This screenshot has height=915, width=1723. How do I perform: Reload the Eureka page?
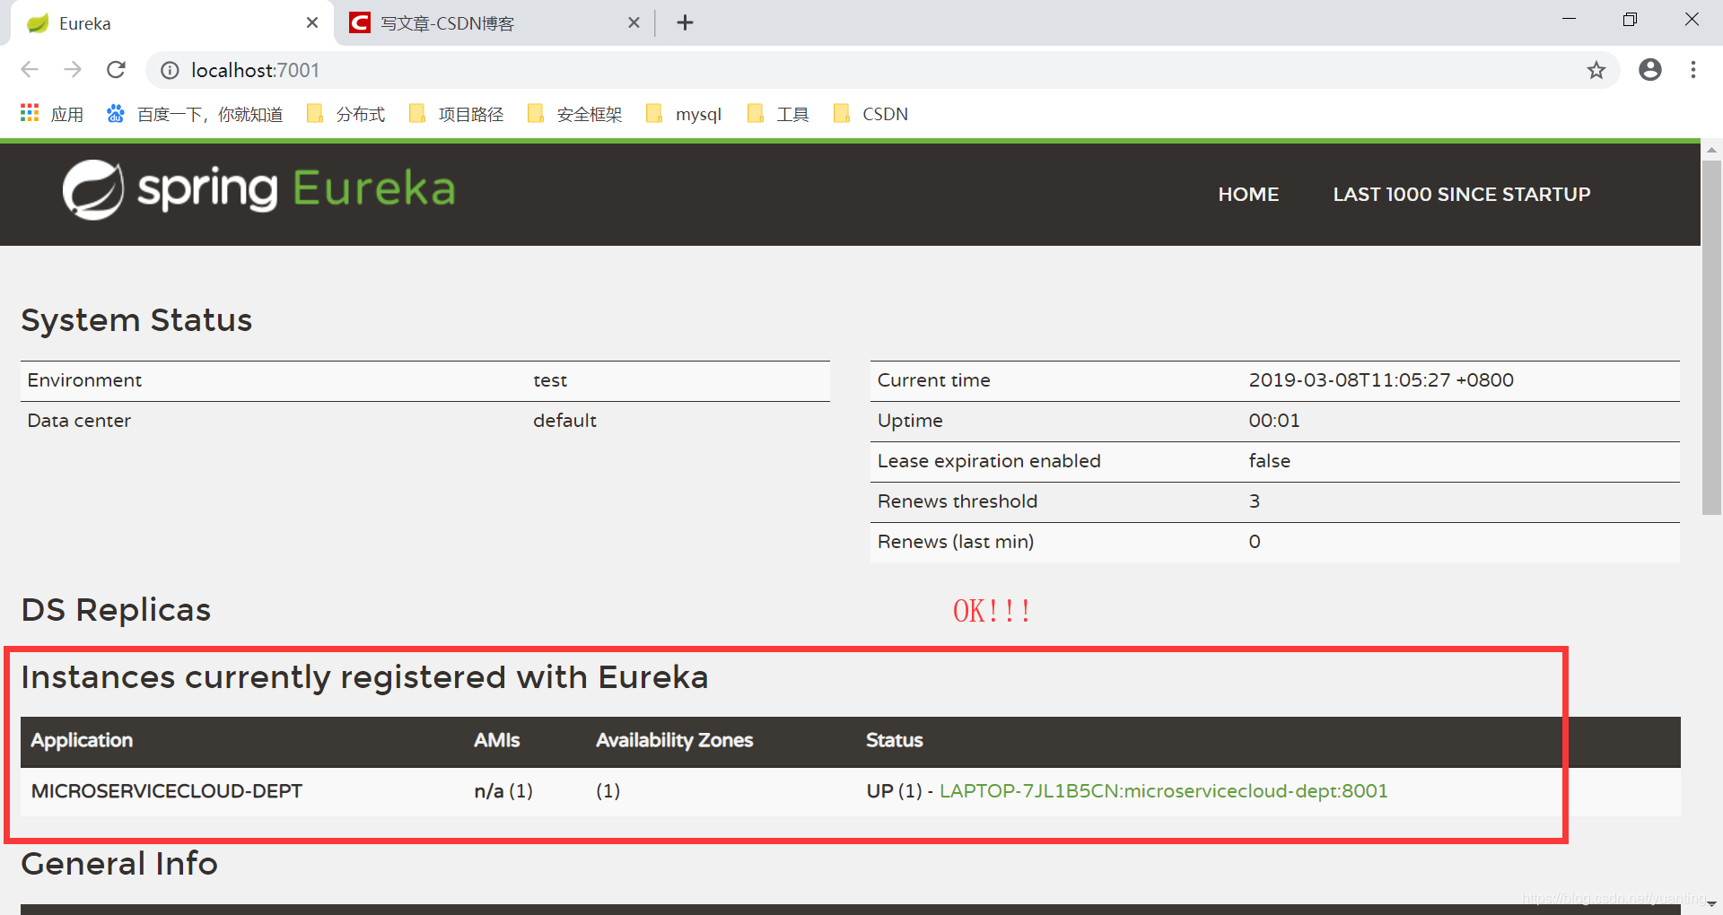116,70
